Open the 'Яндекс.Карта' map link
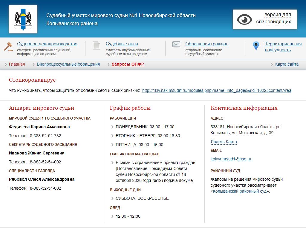The width and height of the screenshot is (306, 229). point(224,142)
